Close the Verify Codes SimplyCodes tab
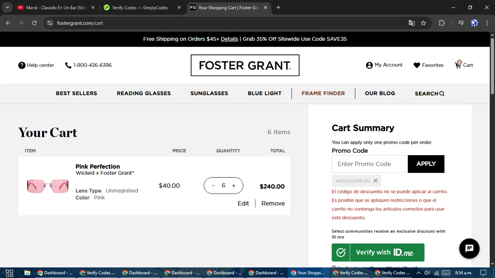 point(179,7)
